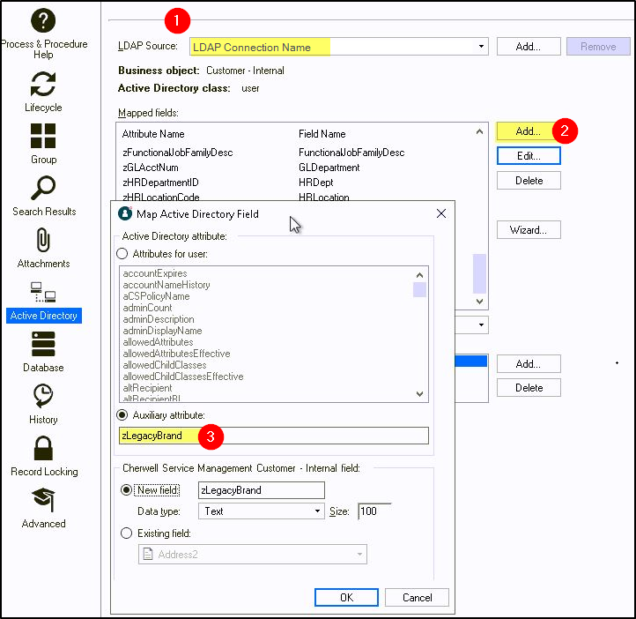
Task: Open the History clock icon
Action: pos(43,396)
